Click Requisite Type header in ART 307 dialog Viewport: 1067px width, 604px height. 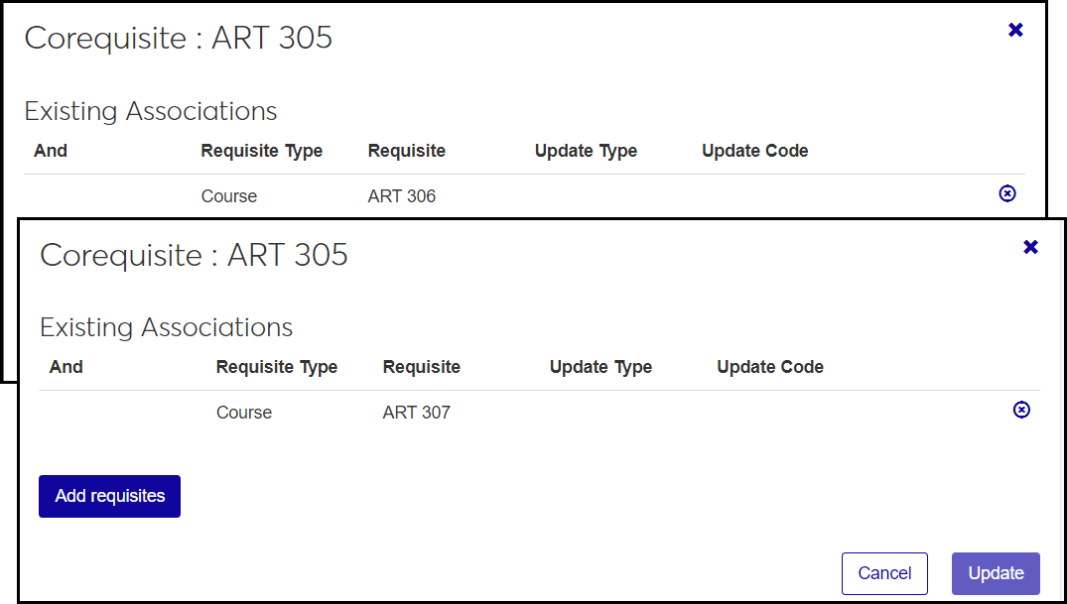tap(277, 367)
